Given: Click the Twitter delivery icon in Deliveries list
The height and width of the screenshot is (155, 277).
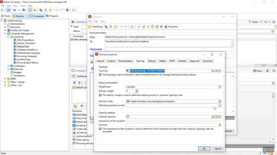Looking at the screenshot, I should pos(74,129).
